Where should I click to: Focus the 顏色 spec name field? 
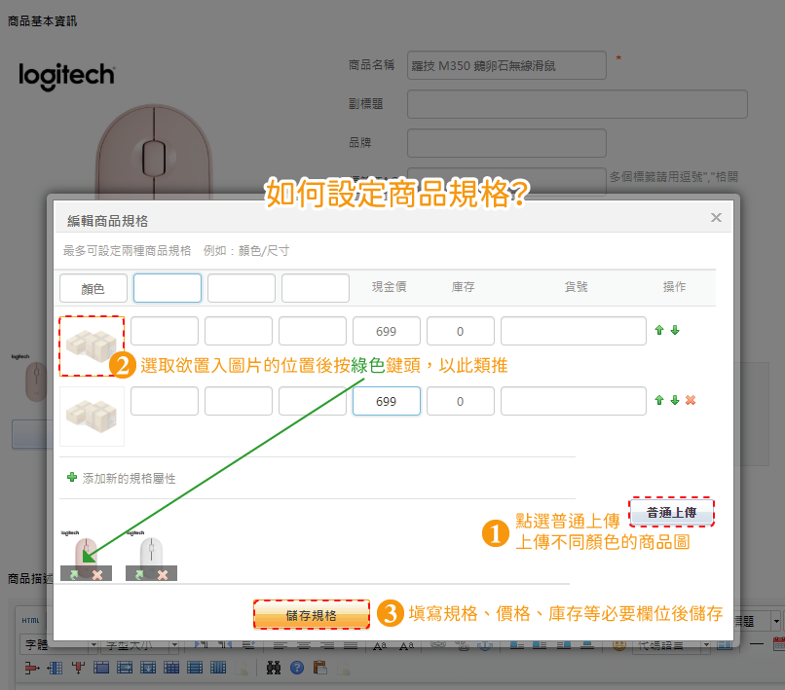click(93, 288)
